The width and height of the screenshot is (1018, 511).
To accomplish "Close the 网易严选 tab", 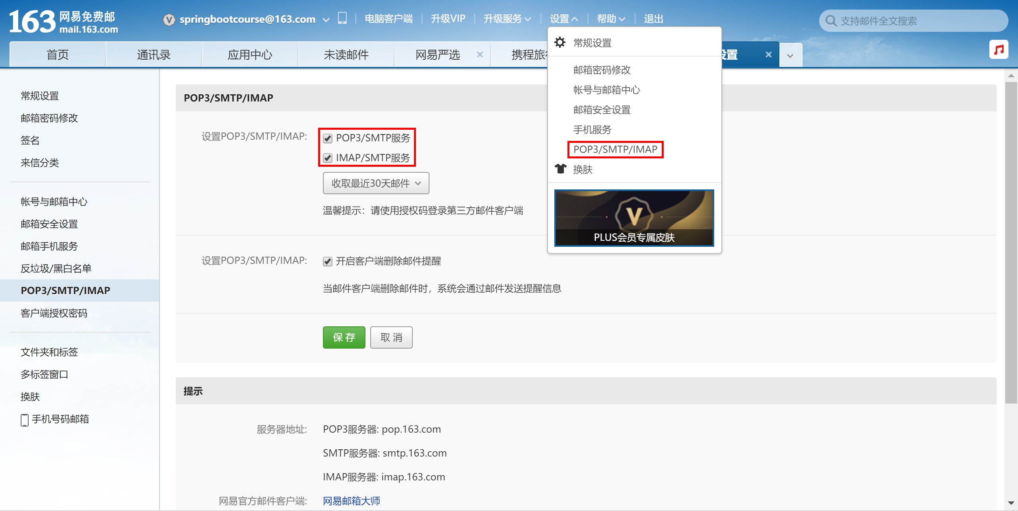I will coord(480,55).
